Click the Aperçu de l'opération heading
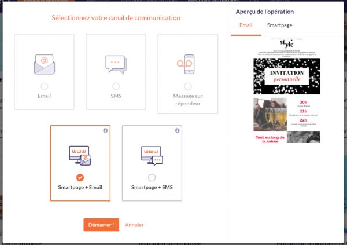 [x=265, y=12]
